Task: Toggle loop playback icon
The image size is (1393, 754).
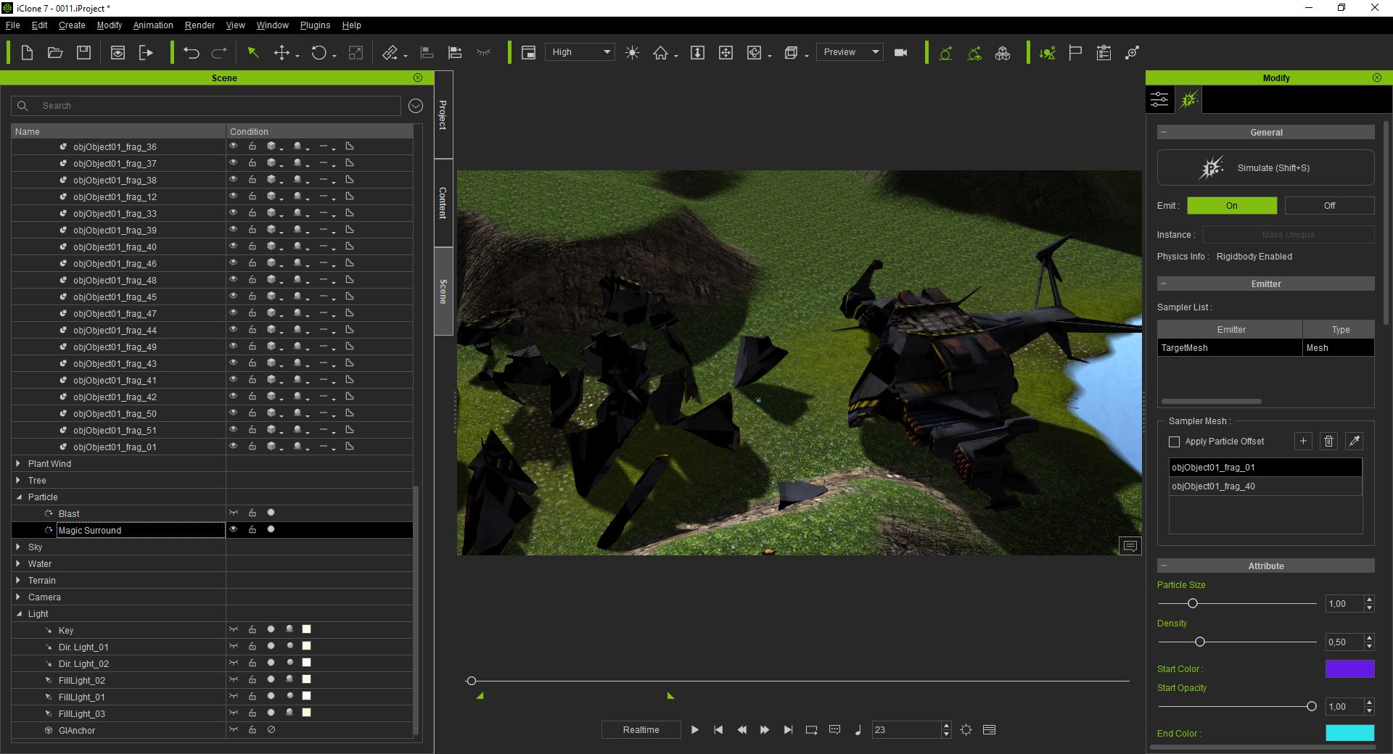Action: (x=811, y=730)
